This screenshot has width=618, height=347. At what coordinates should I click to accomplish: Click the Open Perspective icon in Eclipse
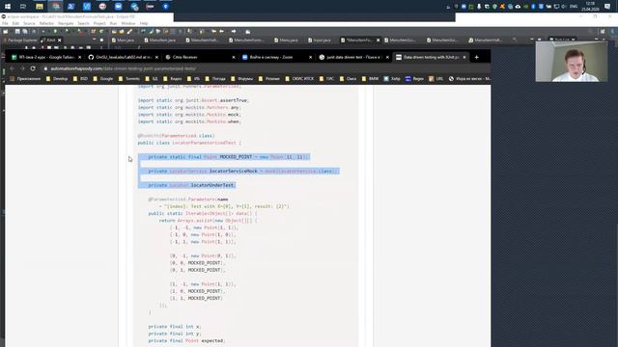(603, 32)
